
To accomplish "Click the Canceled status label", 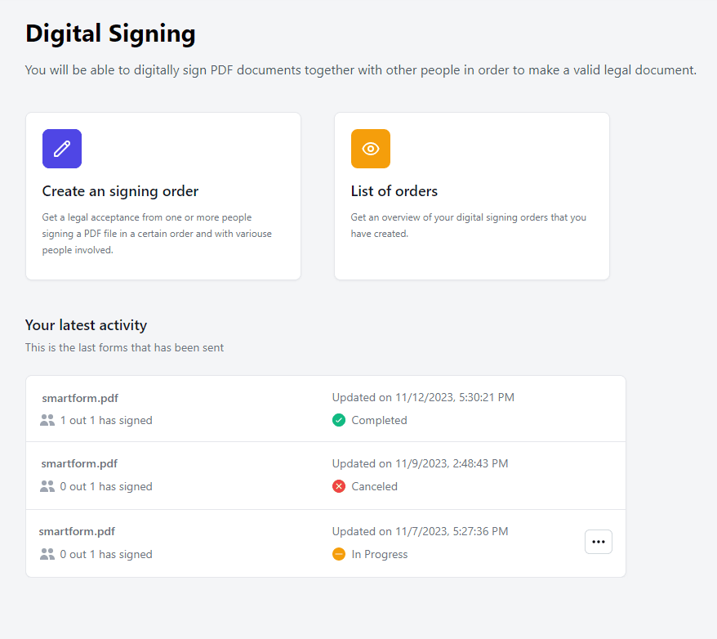I will 376,486.
